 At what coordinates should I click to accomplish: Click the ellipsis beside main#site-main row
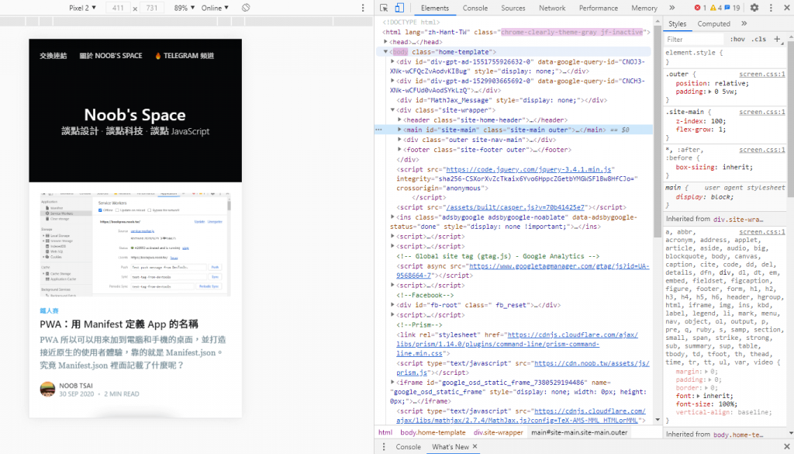click(378, 130)
